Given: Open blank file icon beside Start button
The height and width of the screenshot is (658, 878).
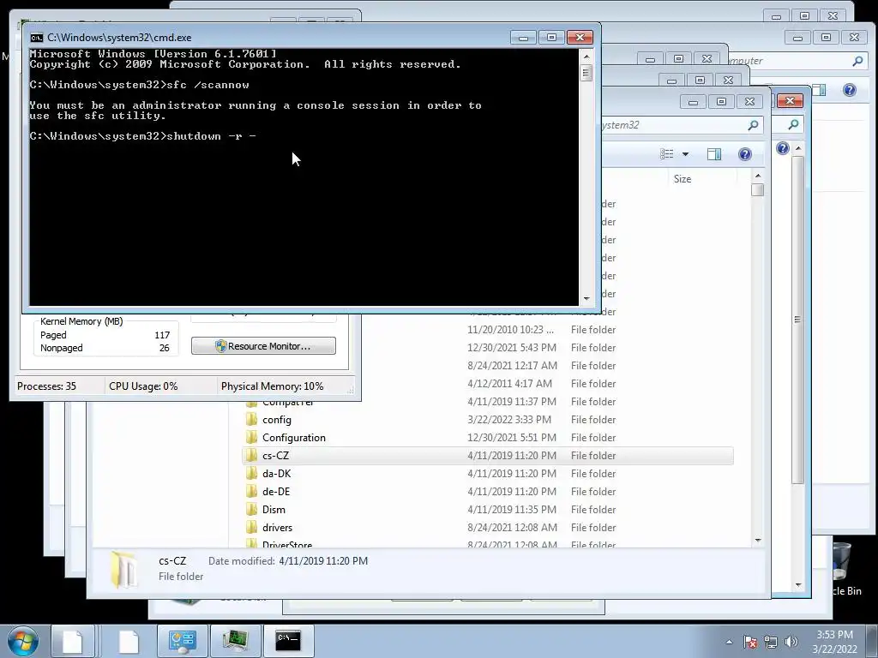Looking at the screenshot, I should pyautogui.click(x=72, y=641).
